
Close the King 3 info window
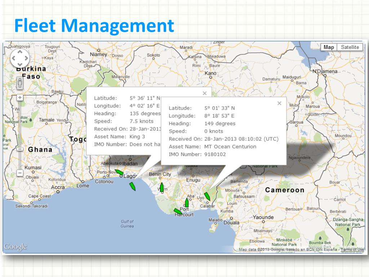[x=205, y=93]
